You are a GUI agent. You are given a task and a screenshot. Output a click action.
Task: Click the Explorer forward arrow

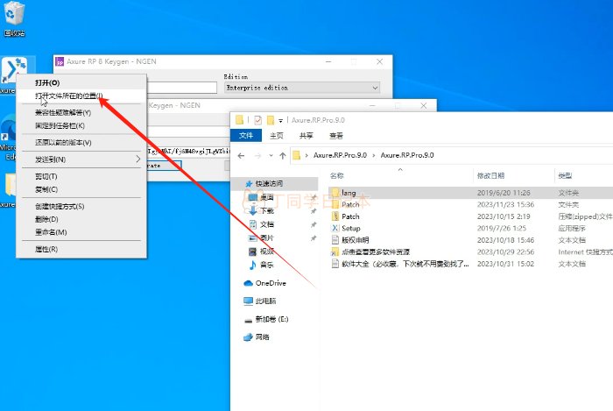pos(257,156)
